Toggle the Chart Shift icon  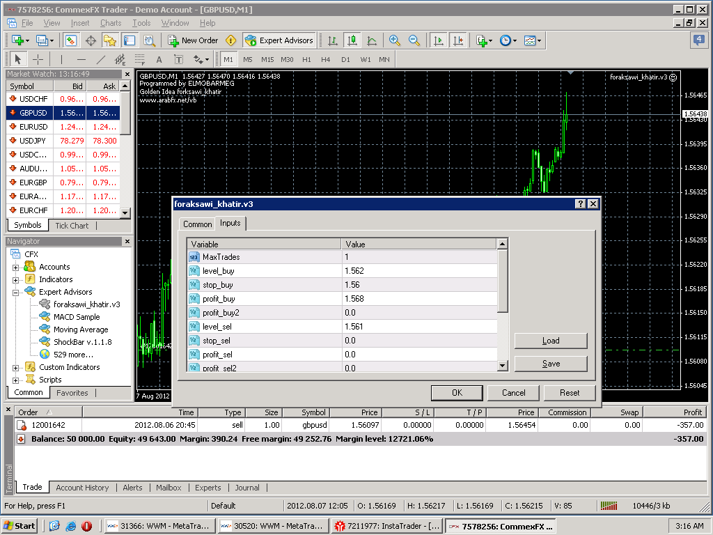pos(458,40)
